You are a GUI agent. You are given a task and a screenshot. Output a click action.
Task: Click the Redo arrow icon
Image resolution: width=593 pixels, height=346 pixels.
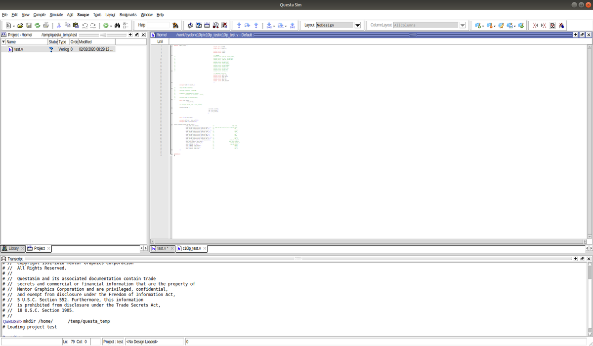(x=93, y=25)
